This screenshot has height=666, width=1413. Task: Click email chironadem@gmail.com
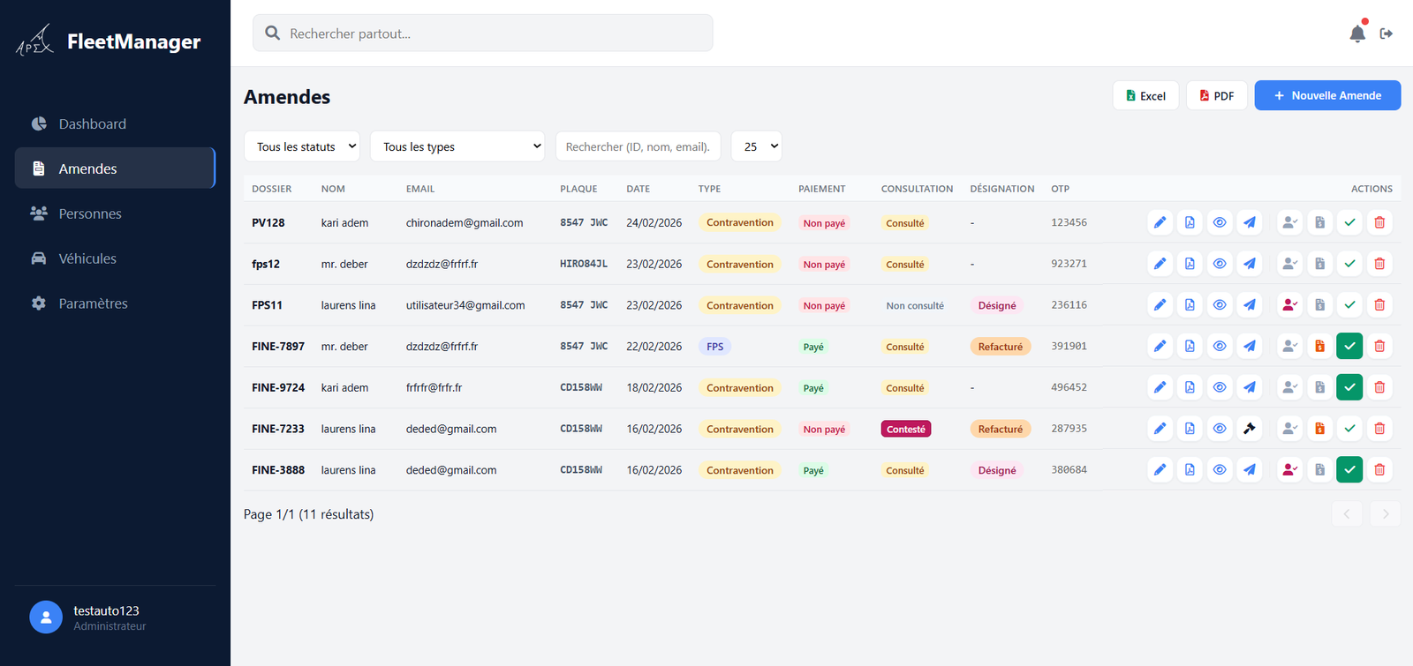click(465, 222)
